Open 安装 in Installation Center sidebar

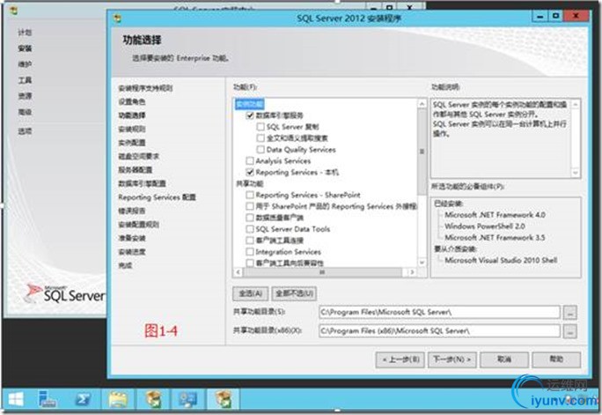click(x=25, y=48)
